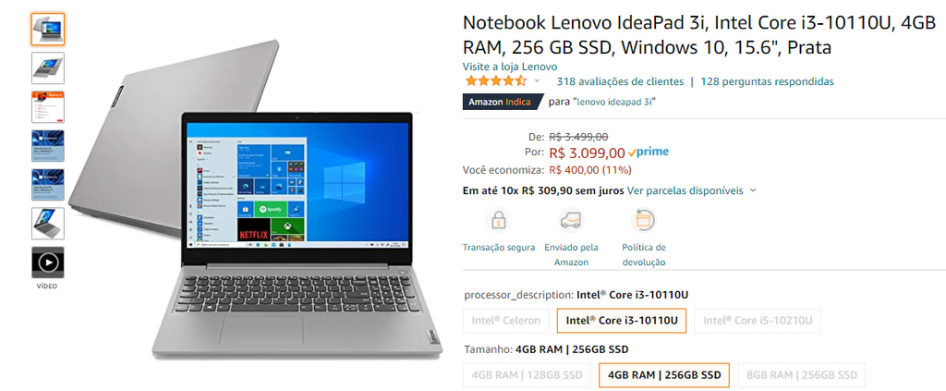The width and height of the screenshot is (946, 391).
Task: Open 318 avaliações de clientes link
Action: (620, 81)
